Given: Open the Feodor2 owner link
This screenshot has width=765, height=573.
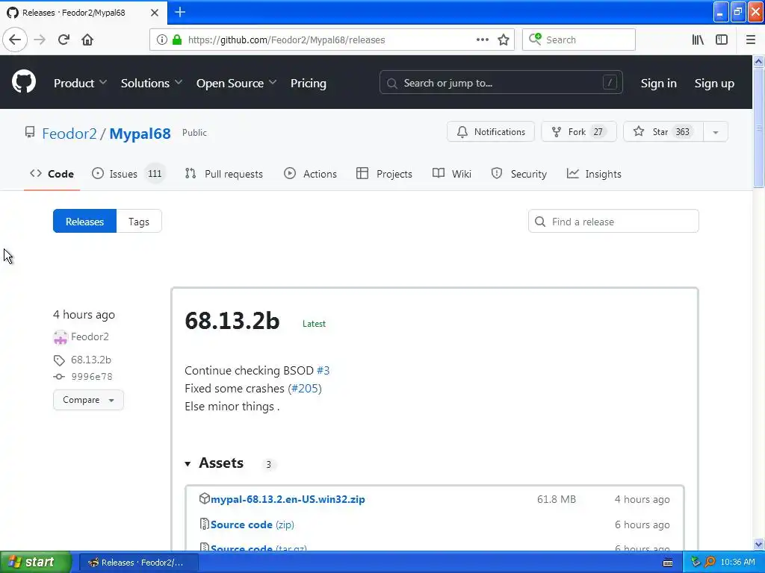Looking at the screenshot, I should pos(69,134).
